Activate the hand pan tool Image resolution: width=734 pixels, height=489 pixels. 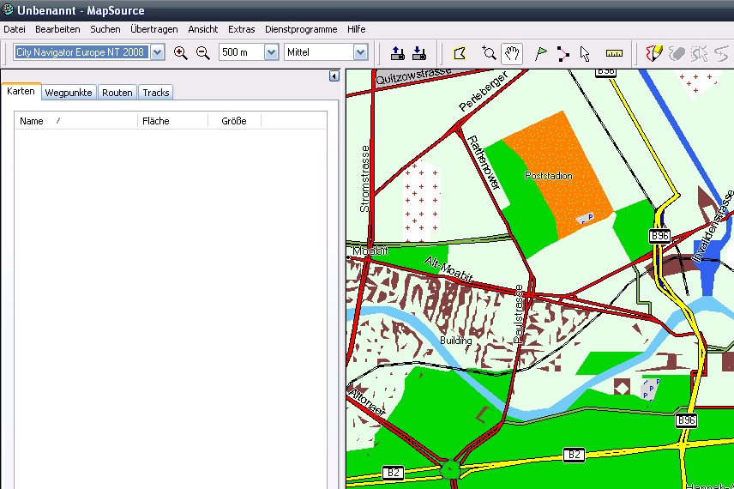pos(512,52)
